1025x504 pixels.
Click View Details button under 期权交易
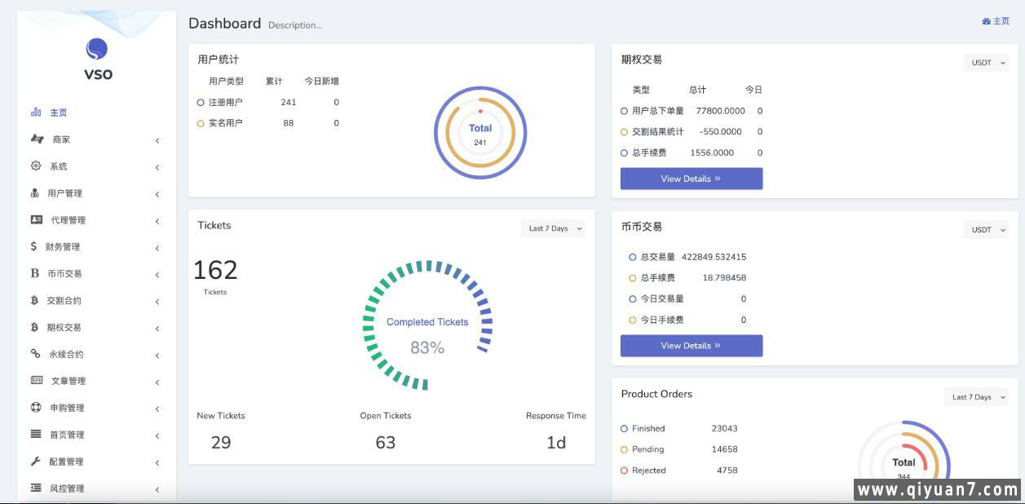(x=691, y=179)
